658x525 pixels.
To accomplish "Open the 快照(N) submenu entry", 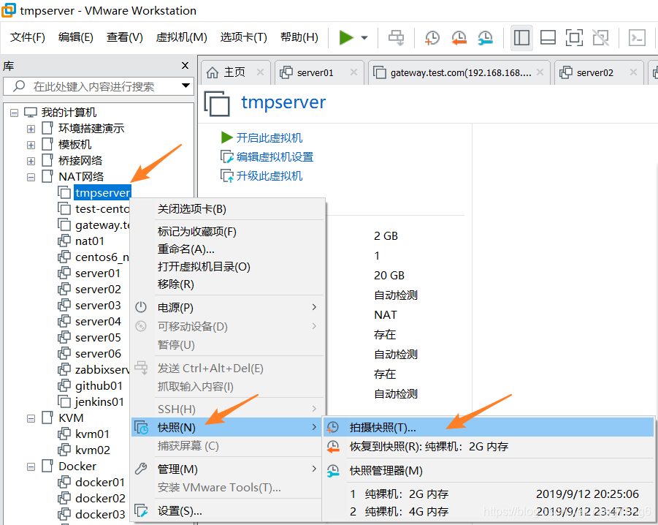I will click(x=227, y=428).
